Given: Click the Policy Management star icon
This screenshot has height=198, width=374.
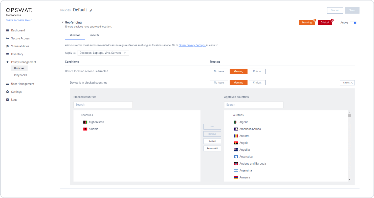Looking at the screenshot, I should click(x=8, y=62).
